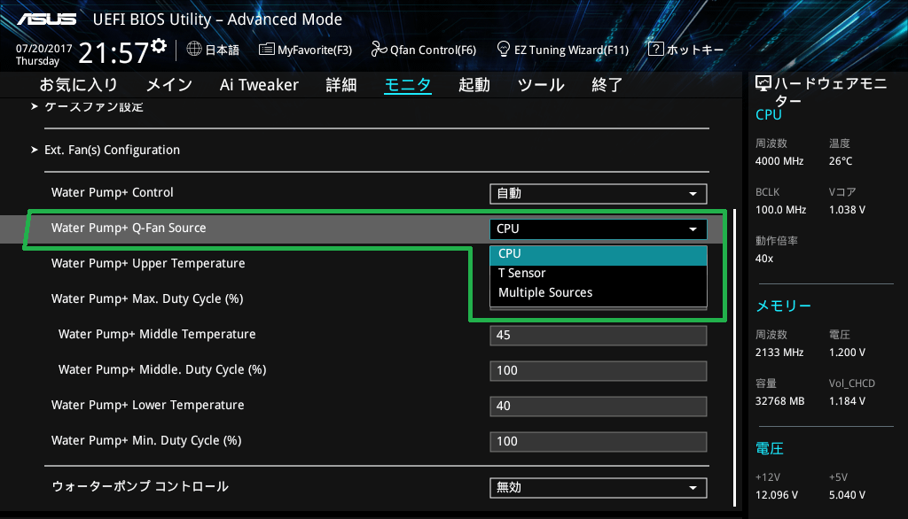This screenshot has width=908, height=519.
Task: Click the hotkey question mark icon
Action: pyautogui.click(x=655, y=50)
